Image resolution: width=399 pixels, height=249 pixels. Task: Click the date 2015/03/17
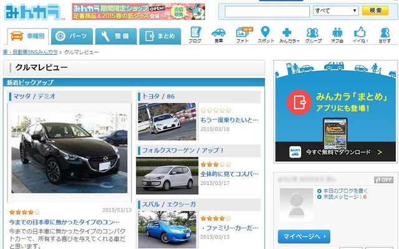215,183
